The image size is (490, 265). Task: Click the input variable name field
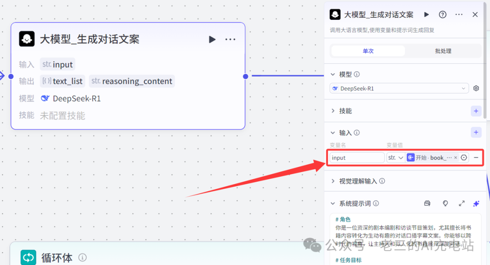coord(357,157)
